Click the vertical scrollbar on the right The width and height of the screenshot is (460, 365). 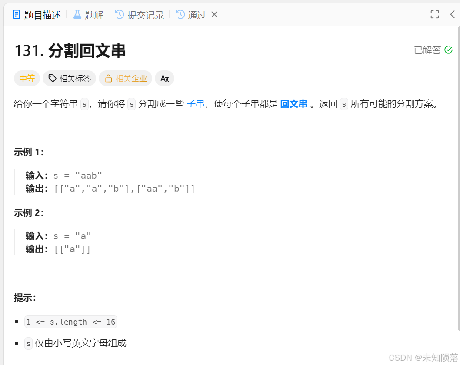pos(459,178)
